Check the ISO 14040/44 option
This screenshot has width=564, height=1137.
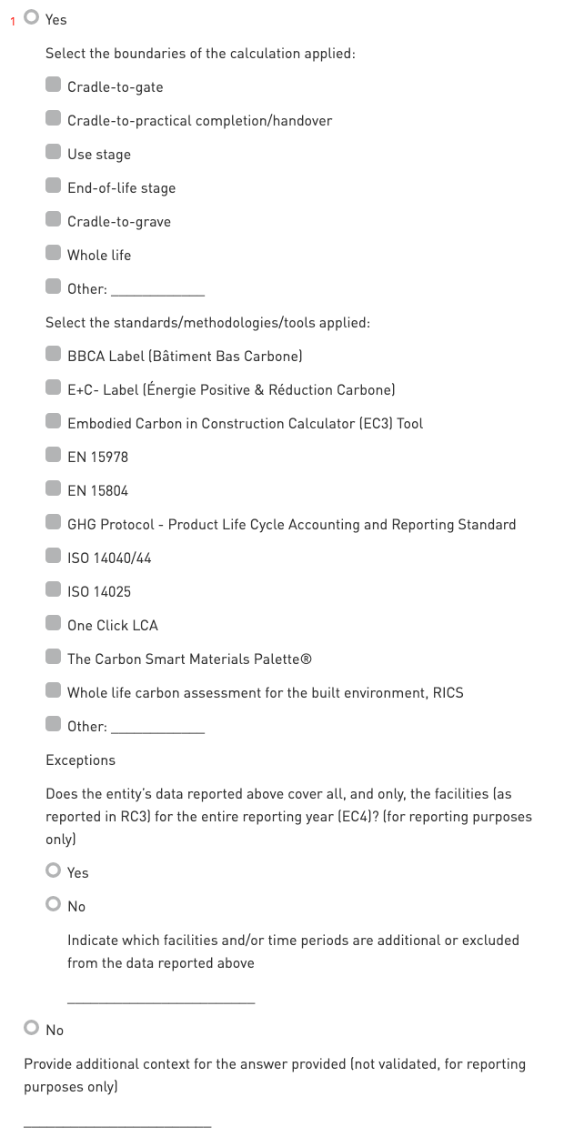(54, 558)
